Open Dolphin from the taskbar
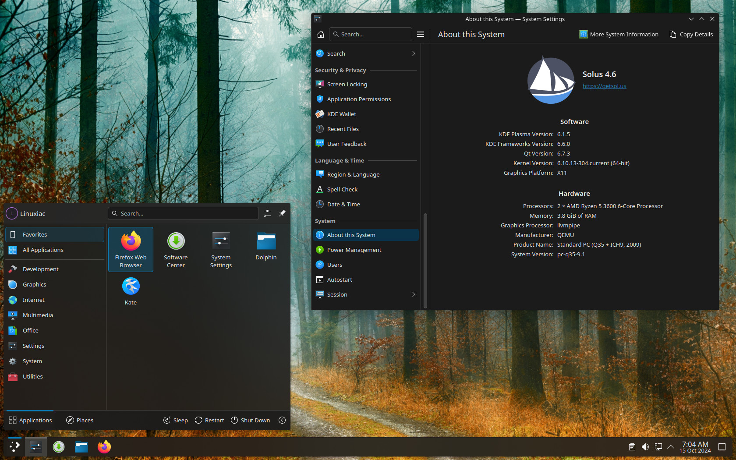 [x=81, y=447]
